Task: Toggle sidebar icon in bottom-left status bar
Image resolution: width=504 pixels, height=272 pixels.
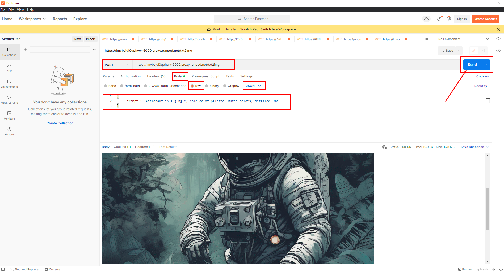Action: pyautogui.click(x=3, y=269)
